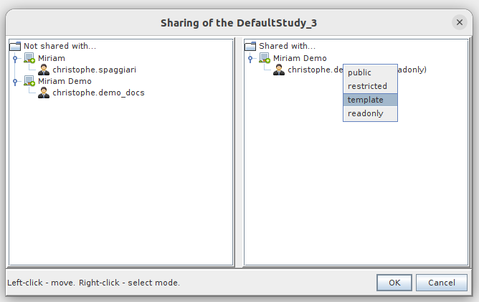The height and width of the screenshot is (302, 479).
Task: Confirm sharing with the OK button
Action: point(394,283)
